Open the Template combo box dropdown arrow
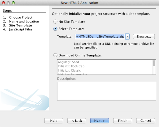Screen dimensions: 159x127 (127, 37)
